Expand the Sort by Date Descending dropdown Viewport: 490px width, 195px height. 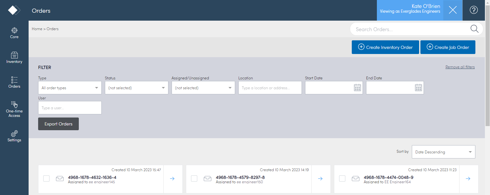pyautogui.click(x=443, y=152)
